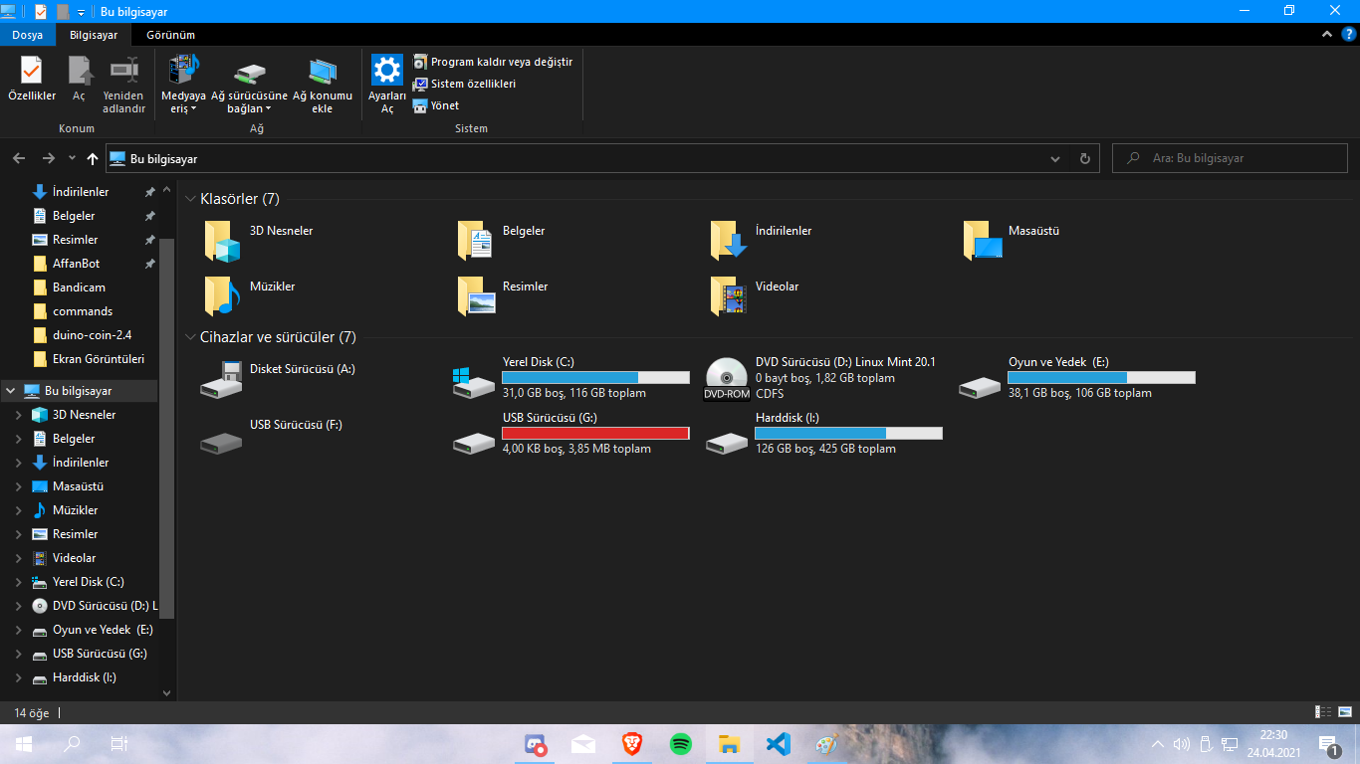Open taskbar search magnifier
This screenshot has width=1360, height=764.
click(72, 744)
